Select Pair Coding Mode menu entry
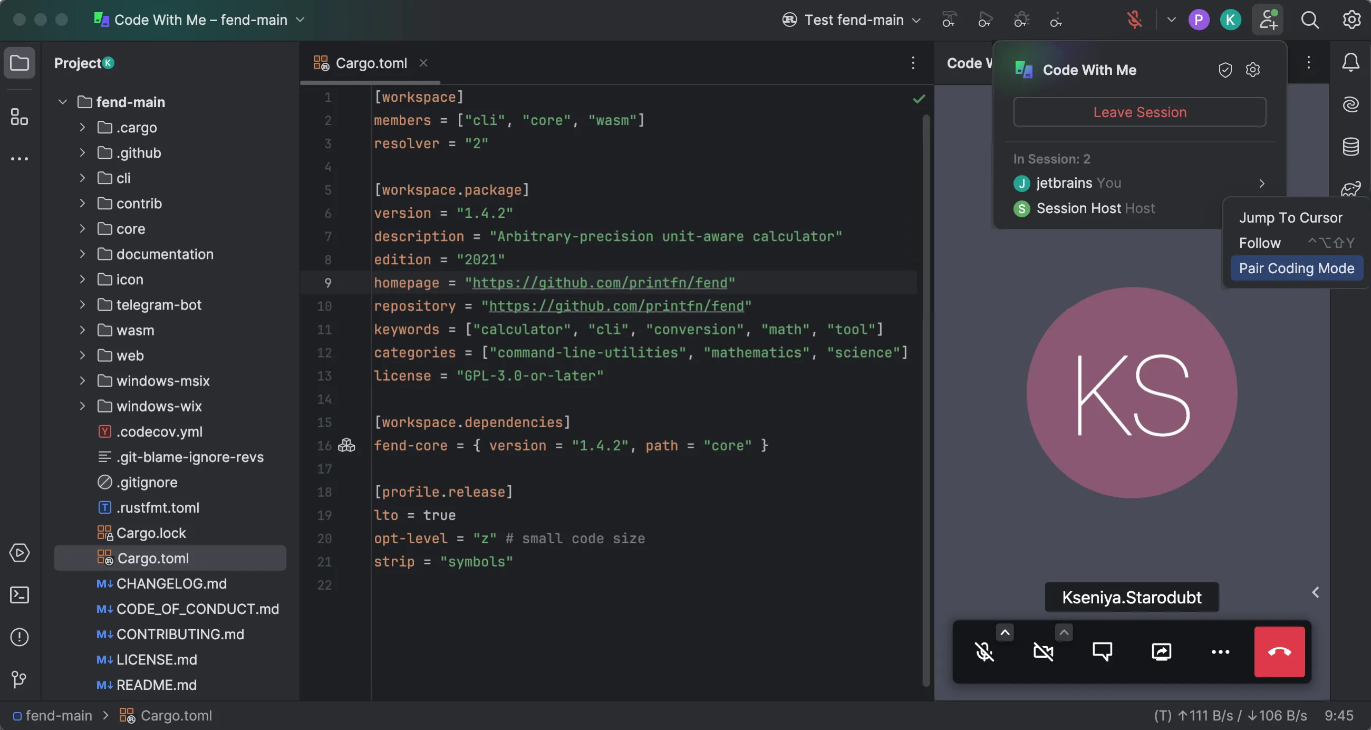Screen dimensions: 1371x730 click(x=1296, y=268)
